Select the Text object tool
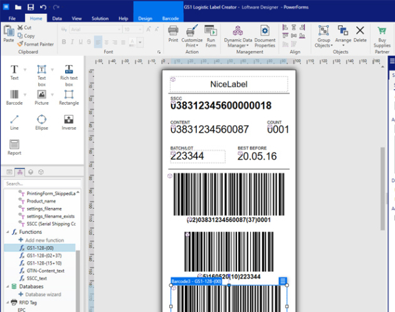This screenshot has height=312, width=395. point(14,72)
